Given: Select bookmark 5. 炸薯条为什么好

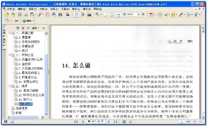Looking at the screenshot, I should [31, 59].
